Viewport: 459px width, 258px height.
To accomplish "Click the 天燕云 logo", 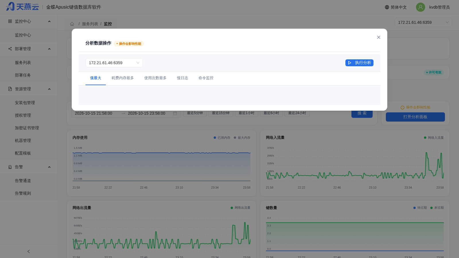I will click(x=22, y=7).
